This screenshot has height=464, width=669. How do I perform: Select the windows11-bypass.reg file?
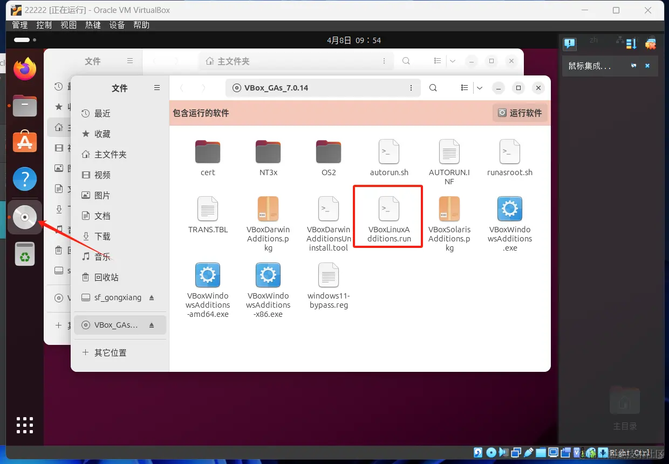coord(329,286)
